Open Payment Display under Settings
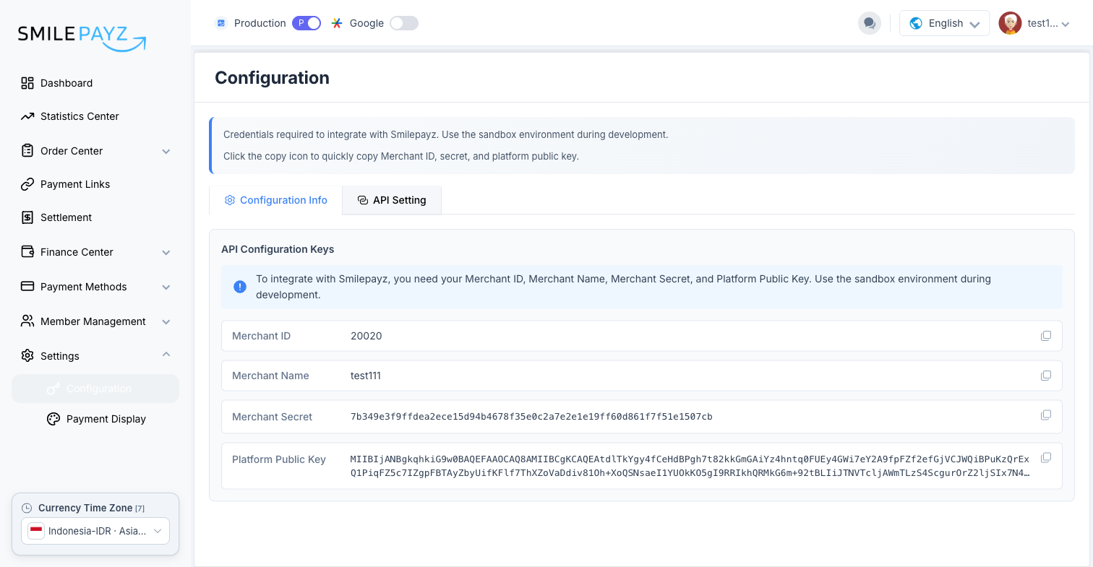Image resolution: width=1093 pixels, height=567 pixels. (95, 419)
